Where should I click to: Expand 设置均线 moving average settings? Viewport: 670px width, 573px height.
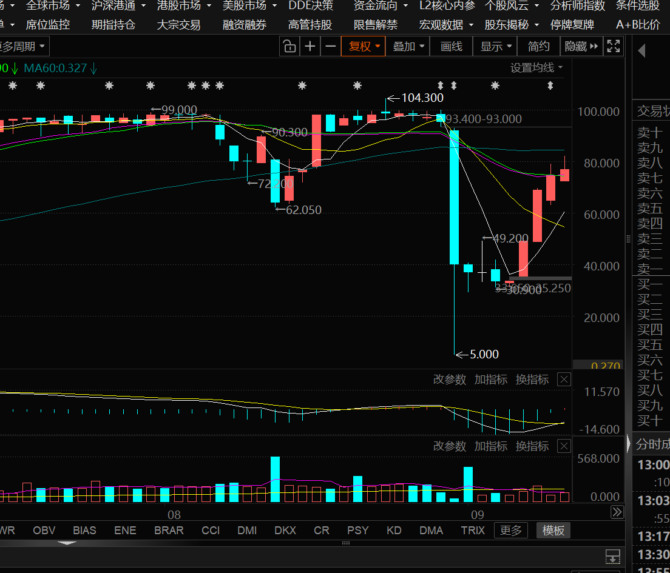click(x=536, y=67)
